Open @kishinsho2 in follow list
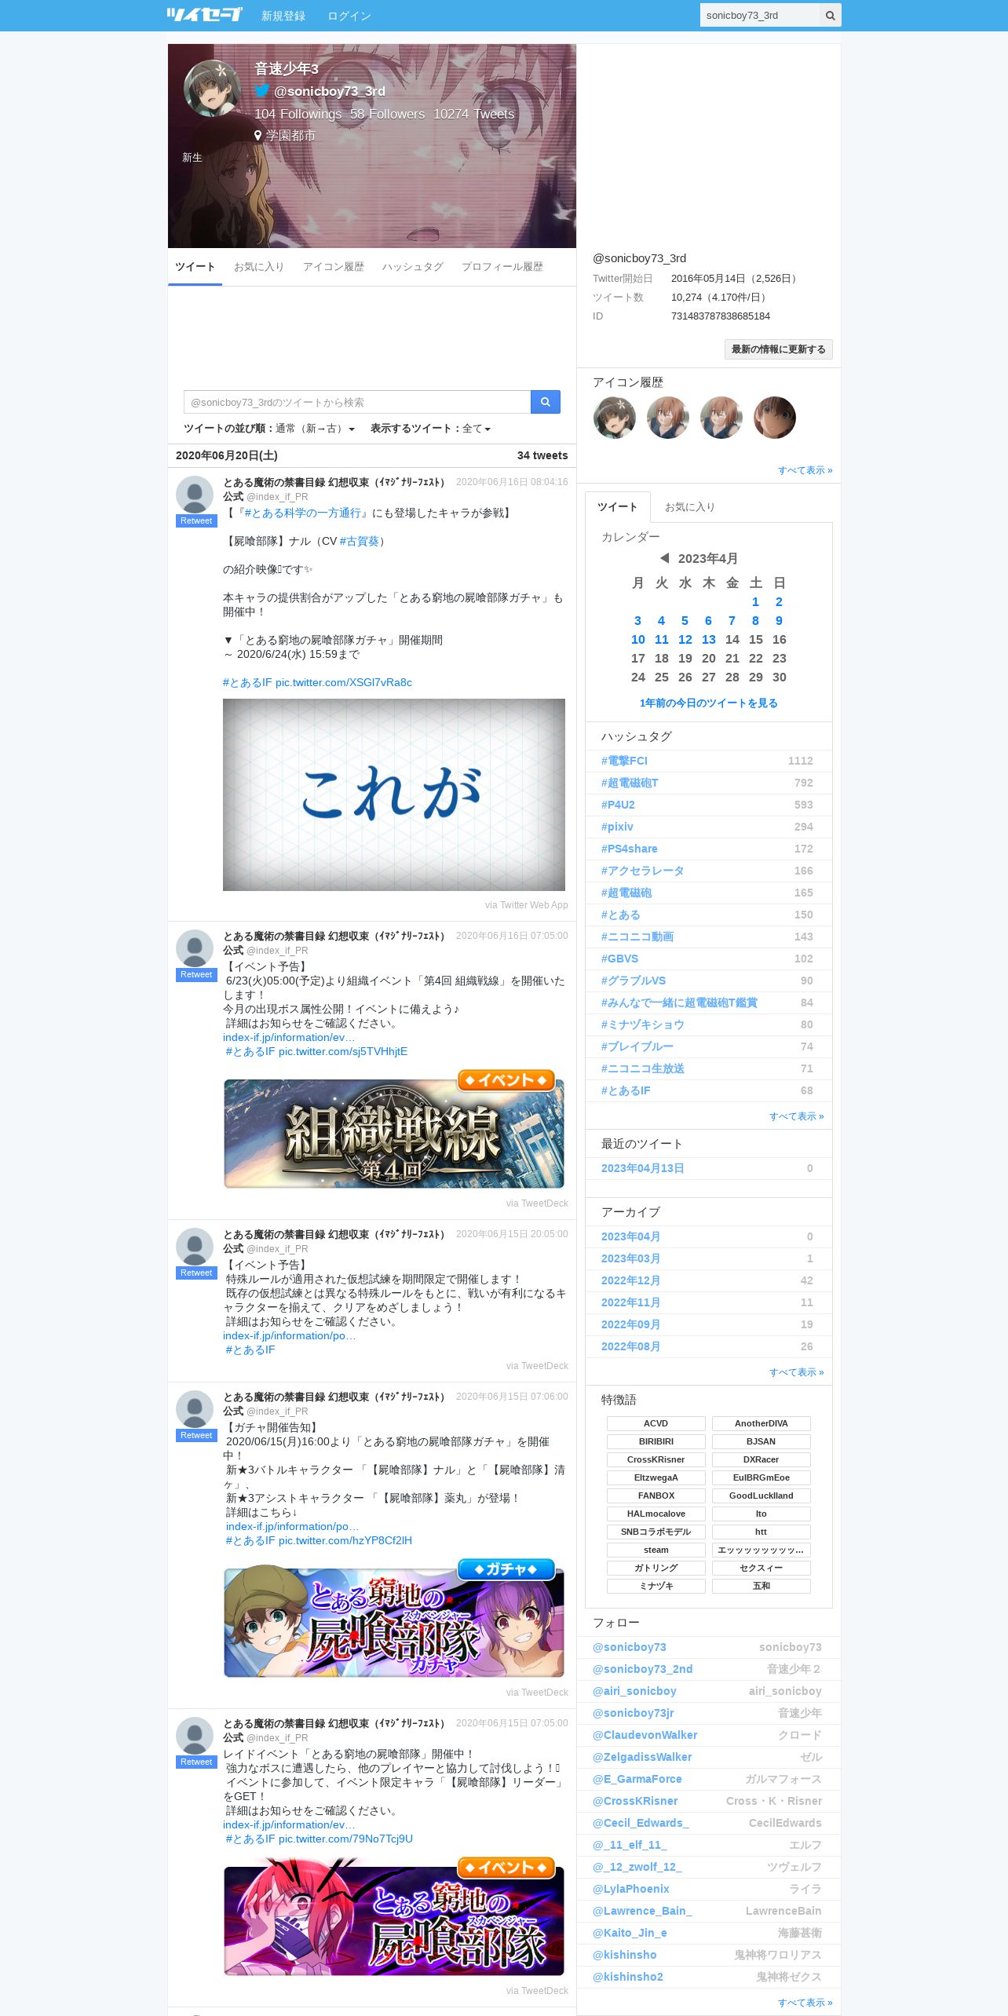 tap(627, 1977)
